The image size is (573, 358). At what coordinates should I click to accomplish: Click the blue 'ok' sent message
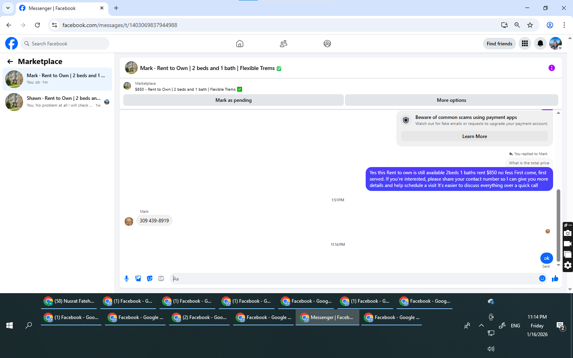(547, 258)
